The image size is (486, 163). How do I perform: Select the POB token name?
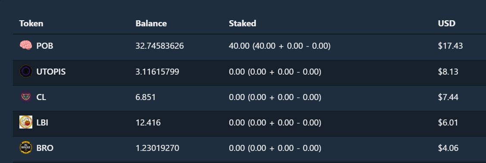point(45,46)
